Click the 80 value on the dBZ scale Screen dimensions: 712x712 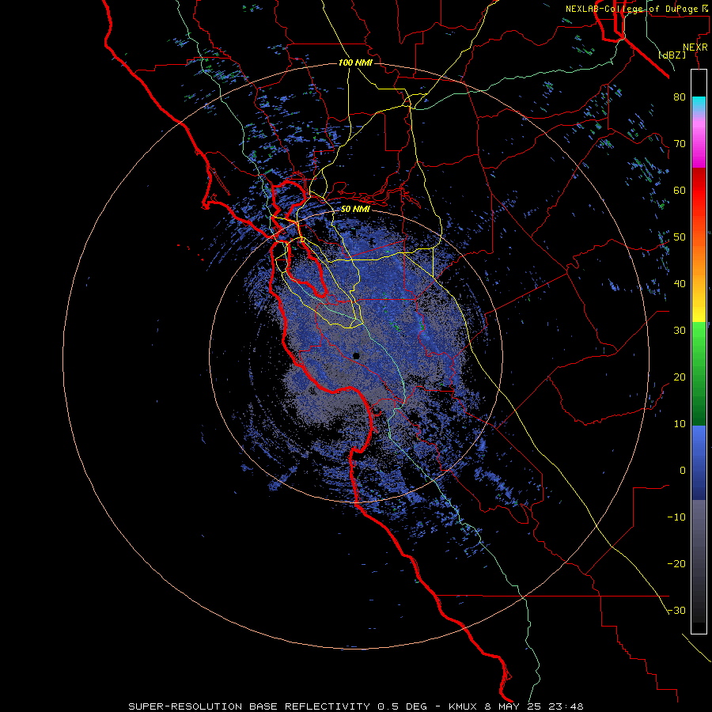[680, 97]
